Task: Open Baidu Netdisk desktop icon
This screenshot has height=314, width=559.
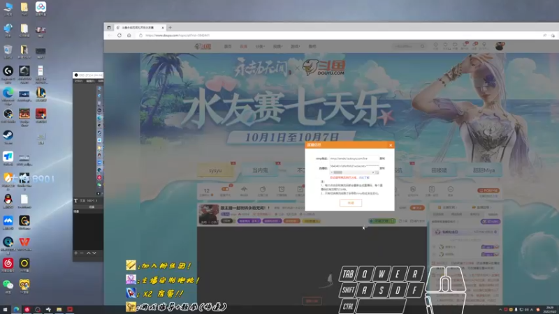Action: pos(41,7)
